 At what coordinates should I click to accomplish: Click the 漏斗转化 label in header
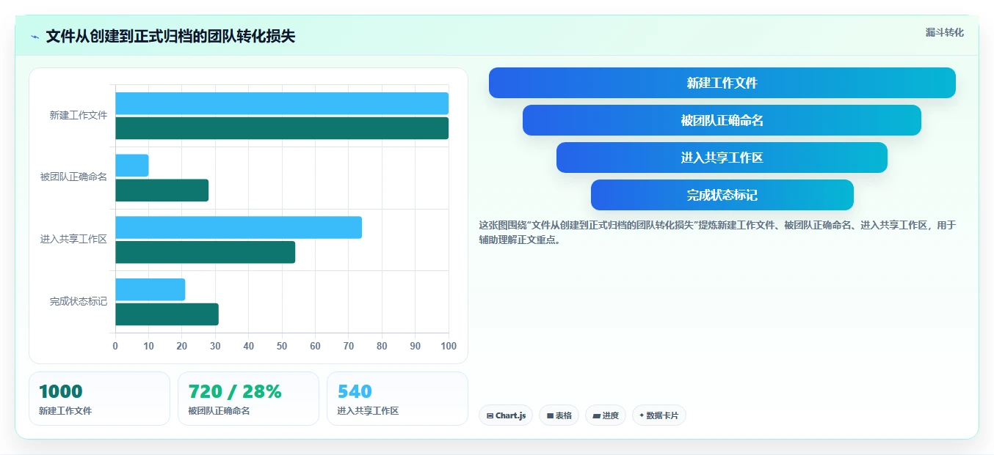944,32
